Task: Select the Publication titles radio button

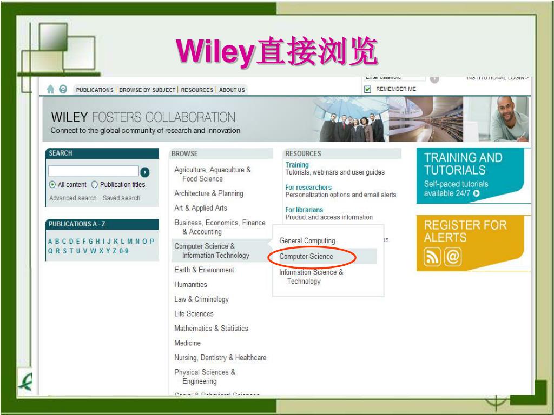Action: [x=94, y=185]
